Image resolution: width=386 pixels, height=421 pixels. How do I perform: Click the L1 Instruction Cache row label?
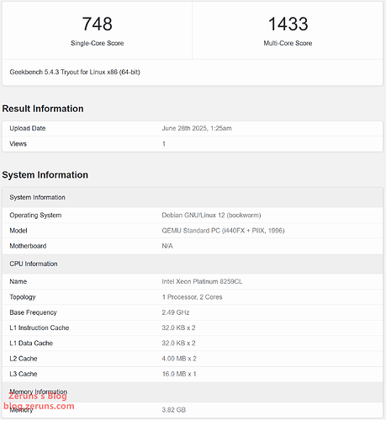(x=40, y=328)
